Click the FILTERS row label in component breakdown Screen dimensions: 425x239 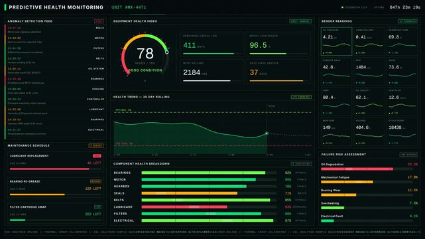121,214
